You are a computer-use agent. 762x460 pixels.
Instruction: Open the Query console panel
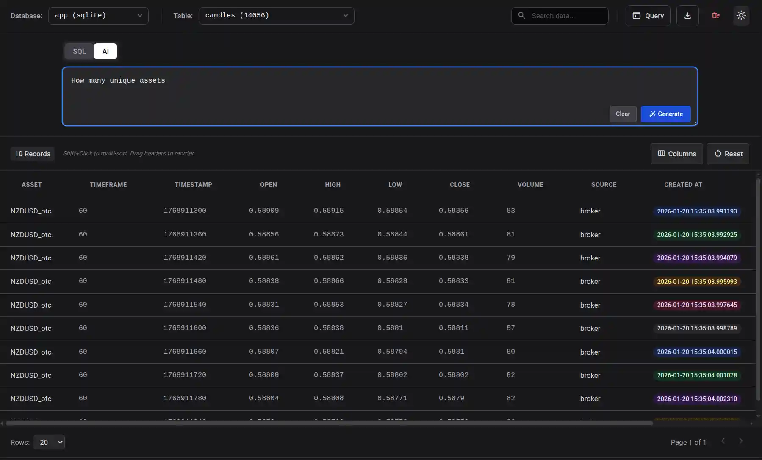tap(647, 16)
